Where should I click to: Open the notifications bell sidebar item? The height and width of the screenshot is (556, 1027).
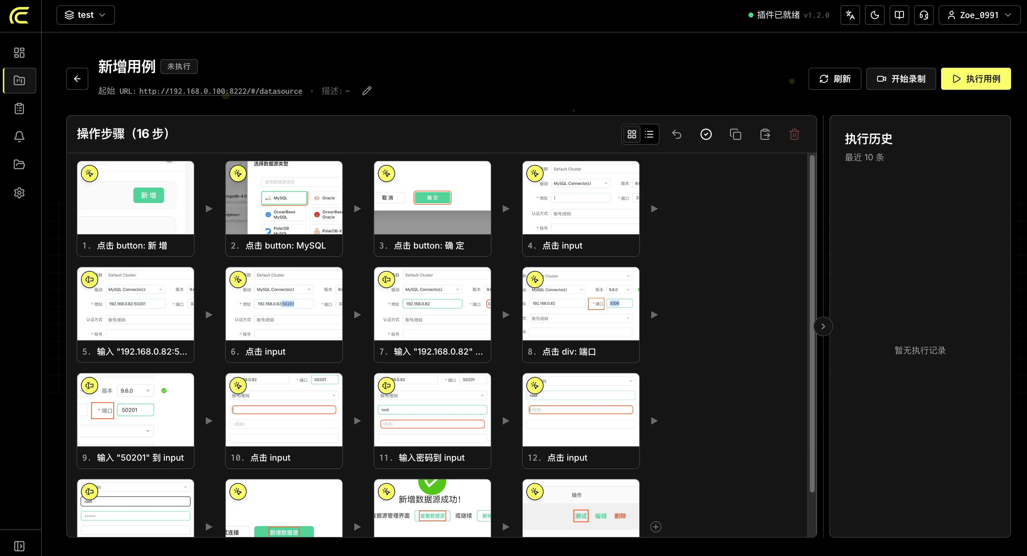click(19, 137)
